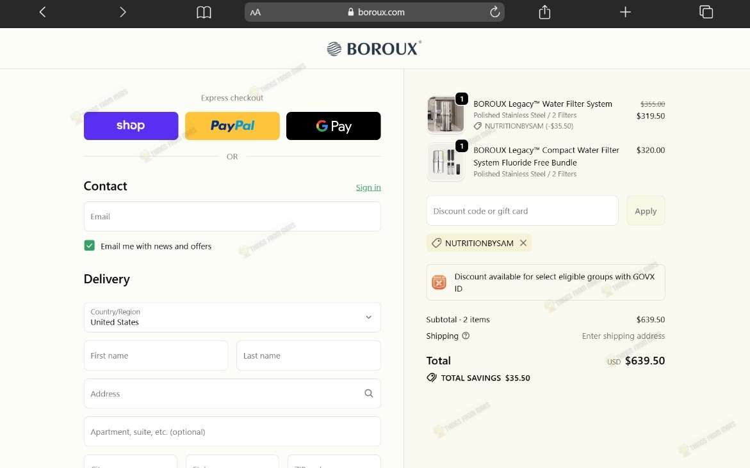Click the $320.00 bundle price
This screenshot has width=750, height=468.
(x=651, y=150)
